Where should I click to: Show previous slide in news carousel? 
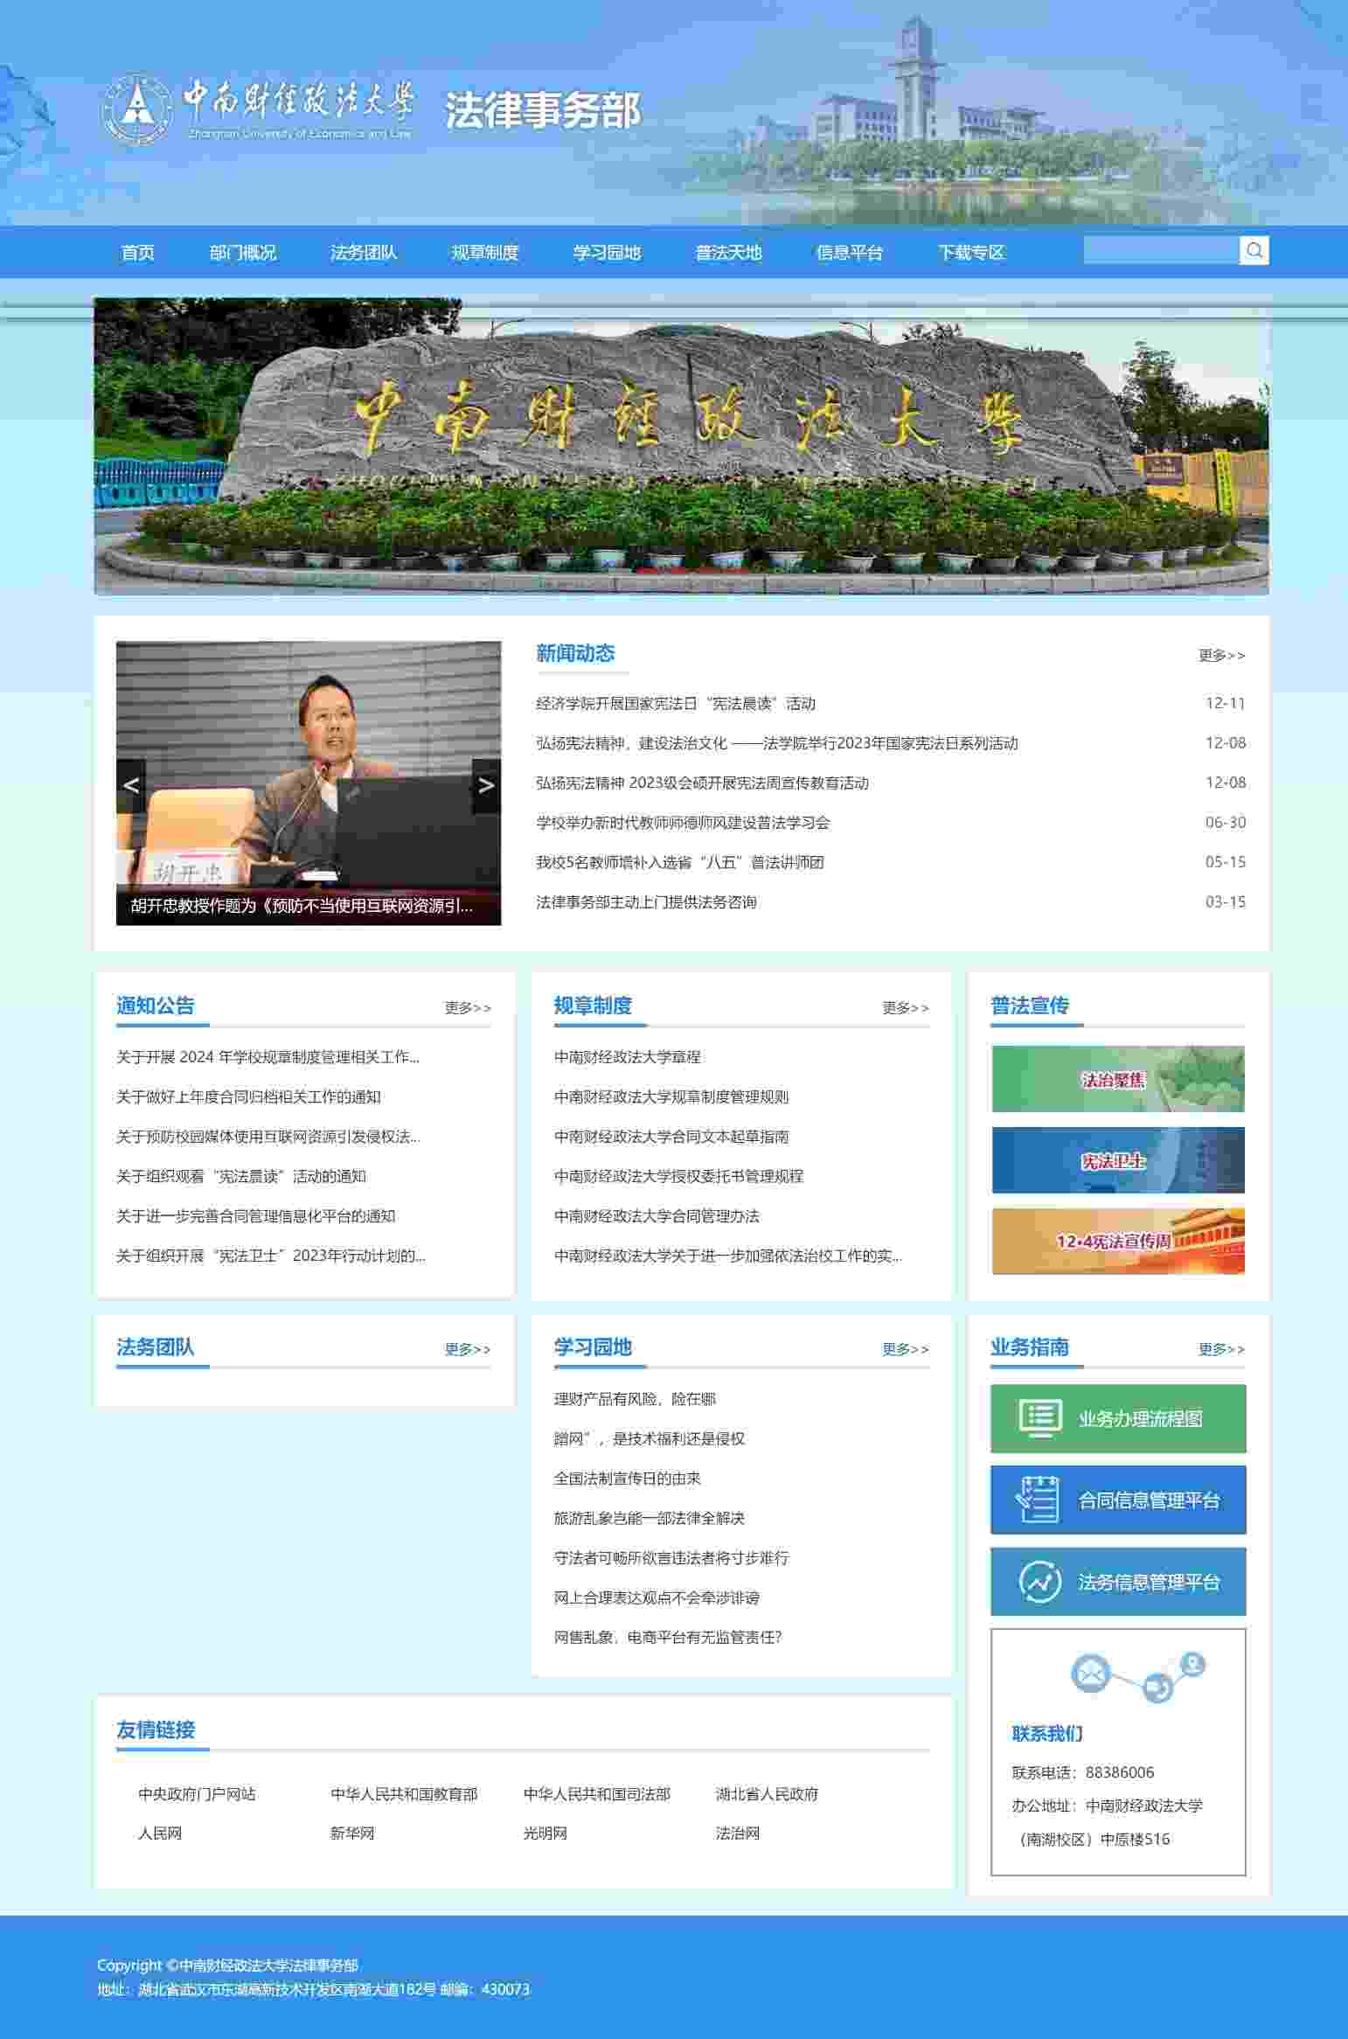[x=131, y=785]
